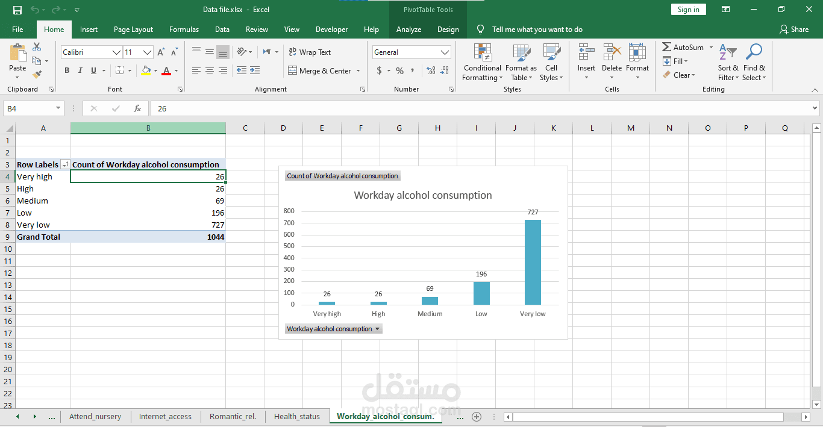Click the Increase Decimal icon
The image size is (823, 427).
(x=431, y=70)
